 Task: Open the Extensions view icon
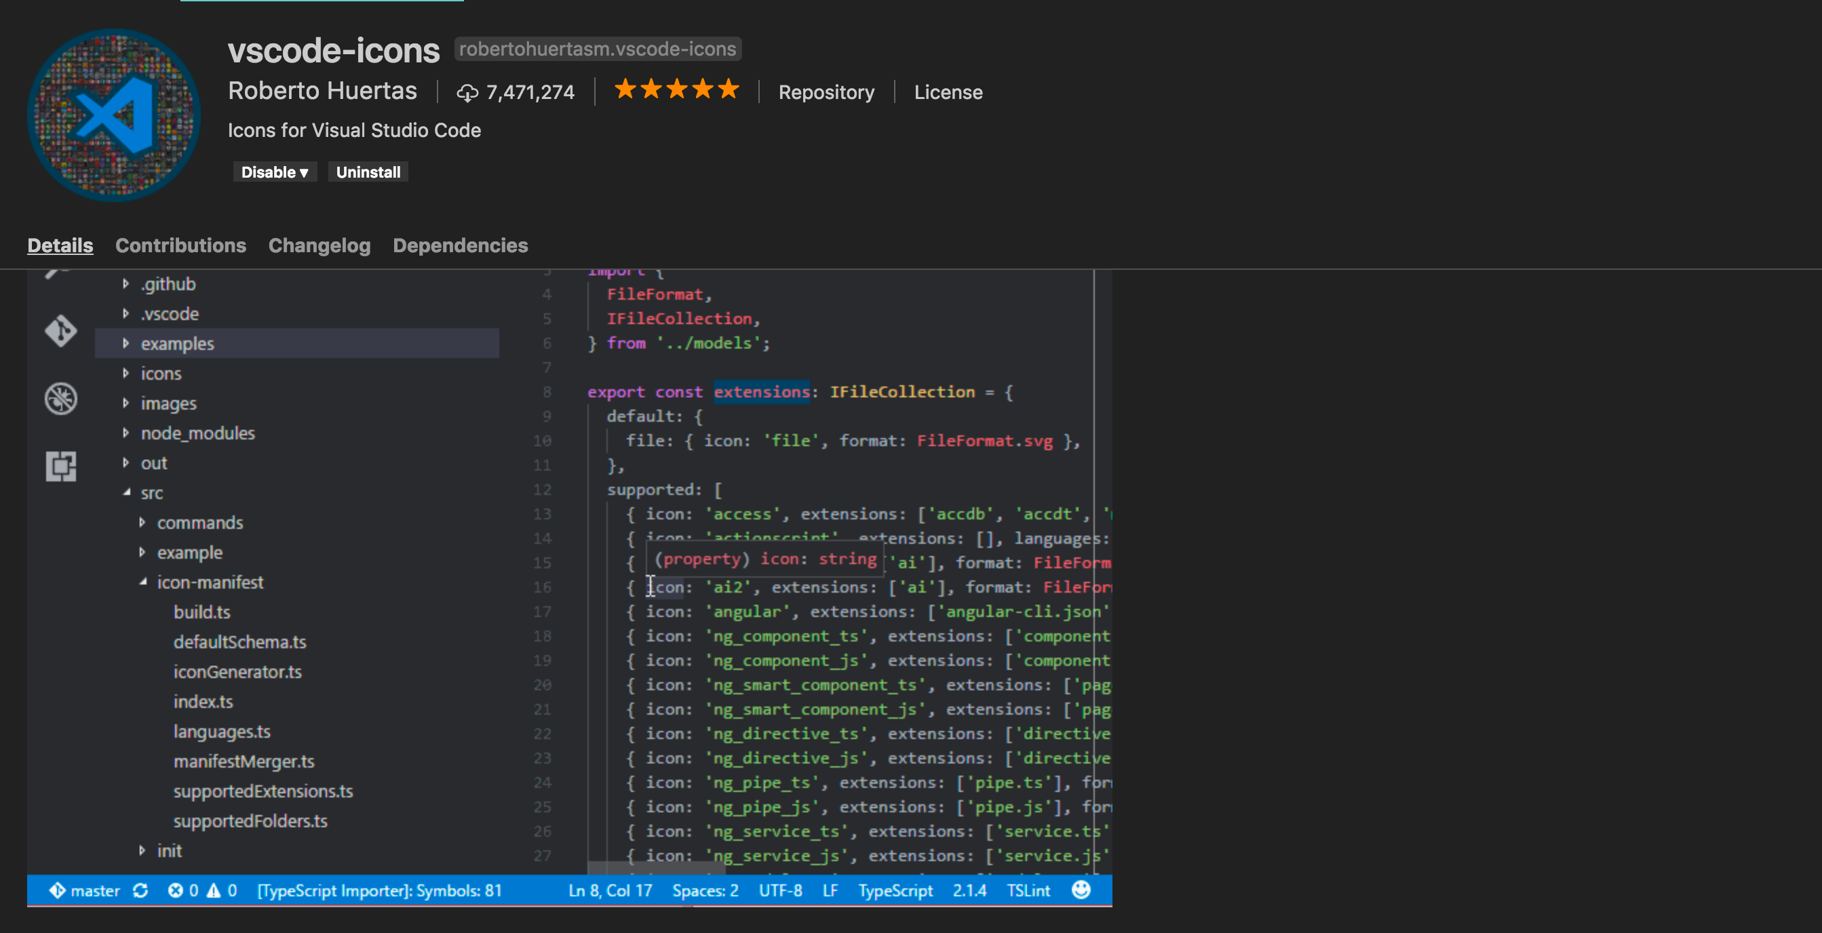61,466
